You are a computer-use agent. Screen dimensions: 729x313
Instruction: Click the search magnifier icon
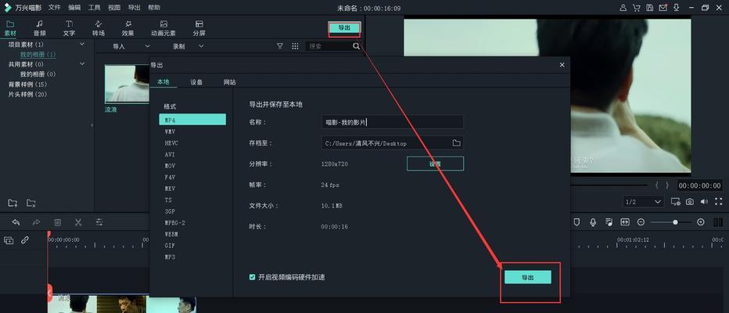(356, 46)
